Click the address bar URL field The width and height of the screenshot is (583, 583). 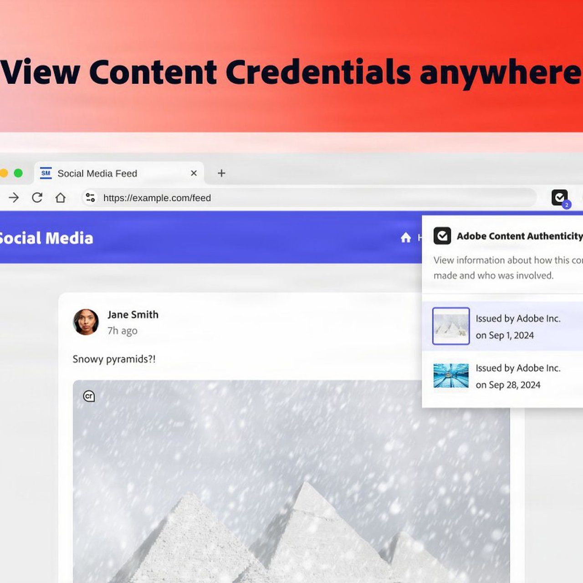[309, 198]
